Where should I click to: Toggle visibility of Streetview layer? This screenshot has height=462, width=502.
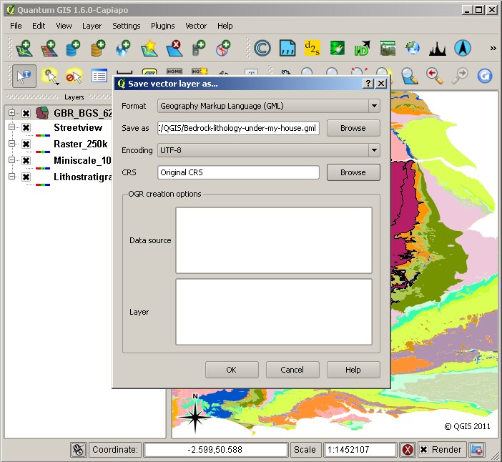coord(26,127)
